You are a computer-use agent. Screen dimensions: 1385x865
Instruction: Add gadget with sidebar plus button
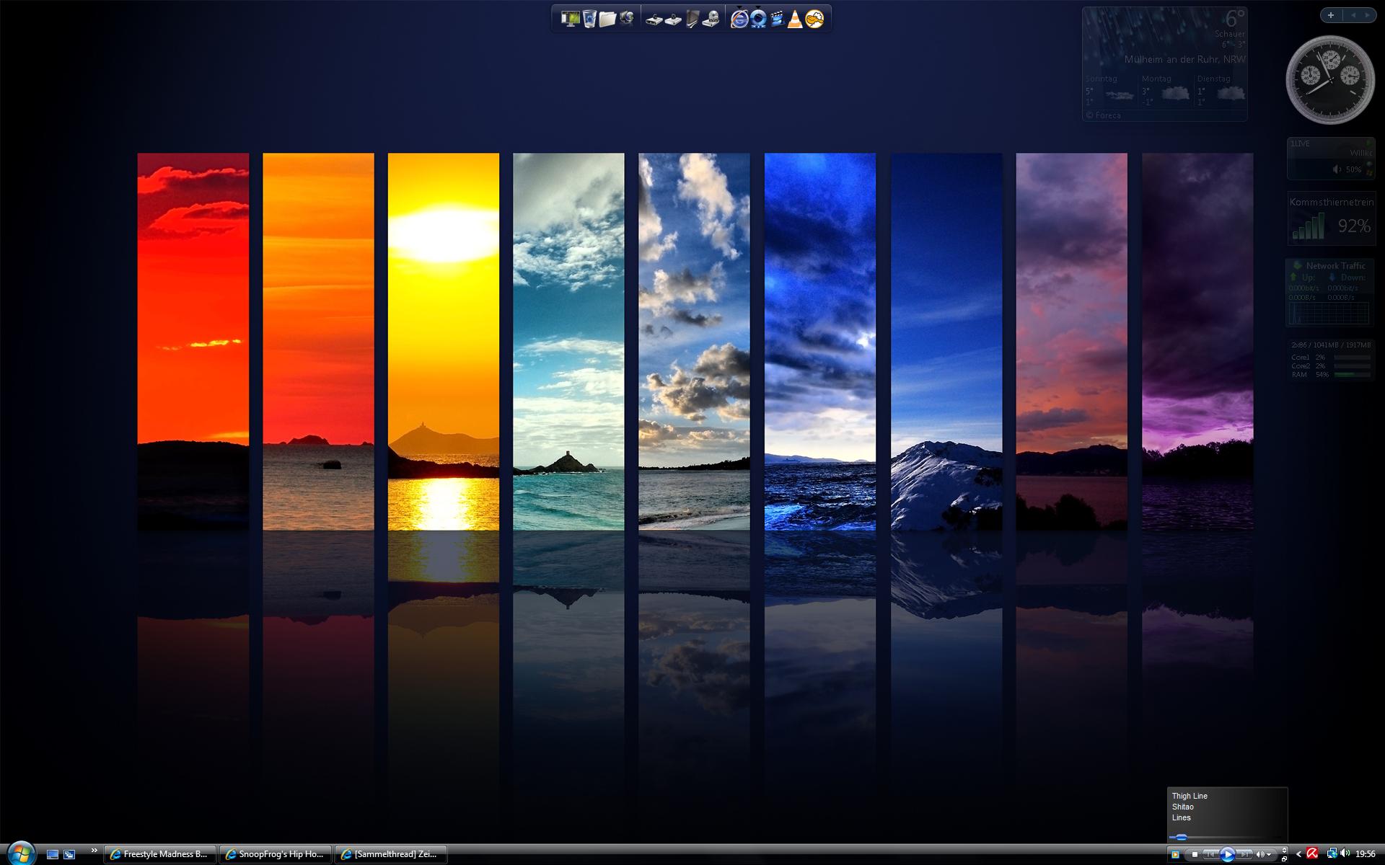point(1330,15)
